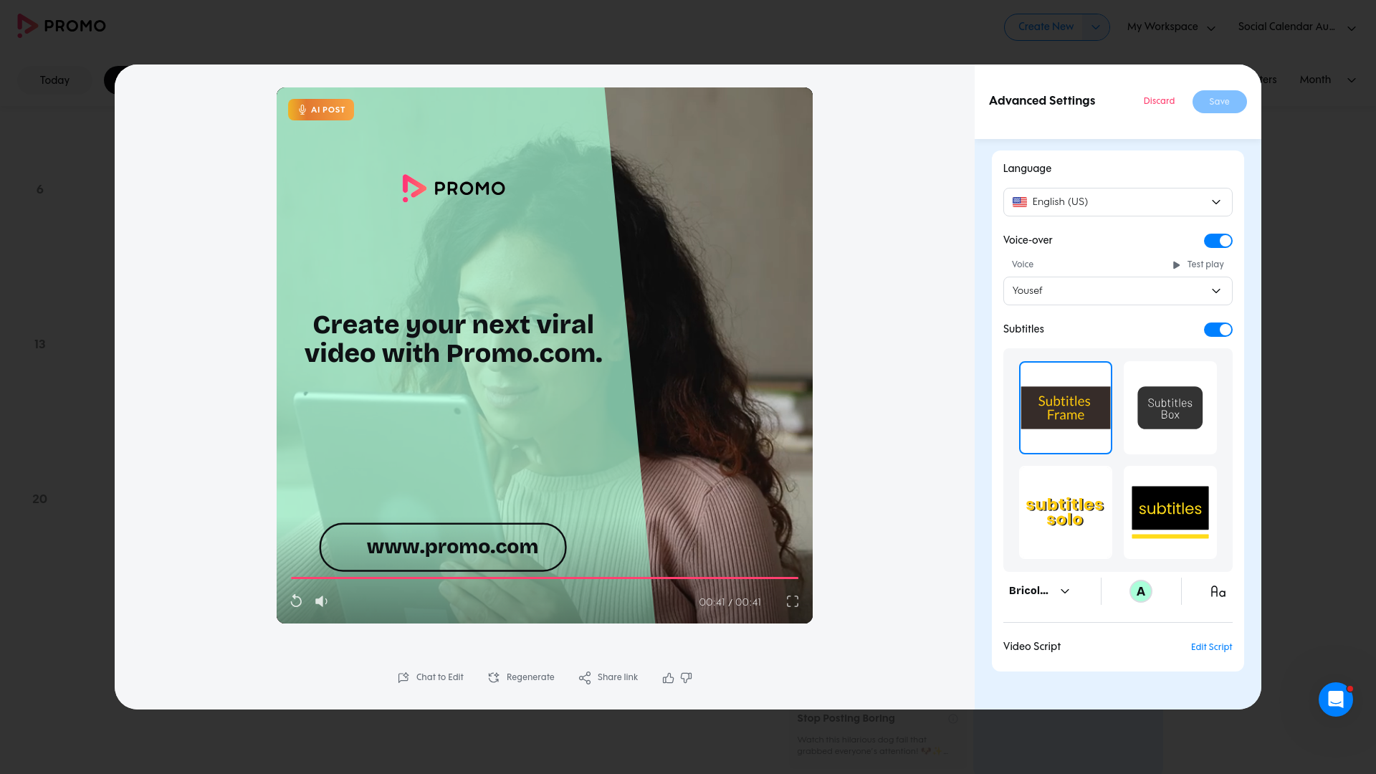Expand the English (US) language dropdown

click(1117, 202)
